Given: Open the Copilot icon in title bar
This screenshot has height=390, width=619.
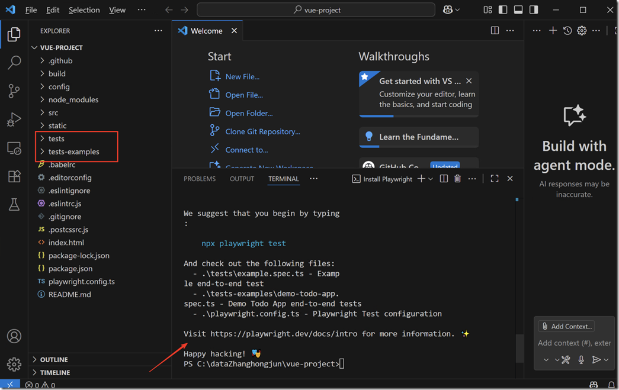Looking at the screenshot, I should (448, 10).
